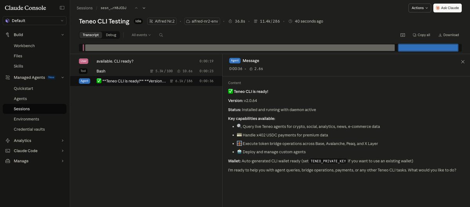
Task: Open Agents page in sidebar
Action: coord(20,99)
